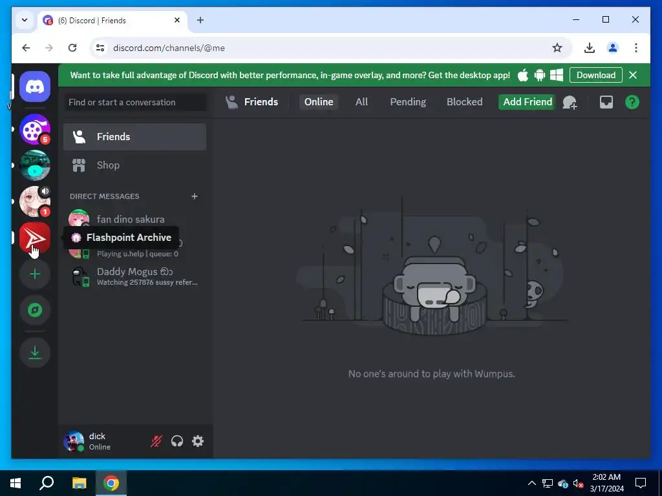The height and width of the screenshot is (496, 662).
Task: Click the Download button in banner
Action: pos(595,75)
